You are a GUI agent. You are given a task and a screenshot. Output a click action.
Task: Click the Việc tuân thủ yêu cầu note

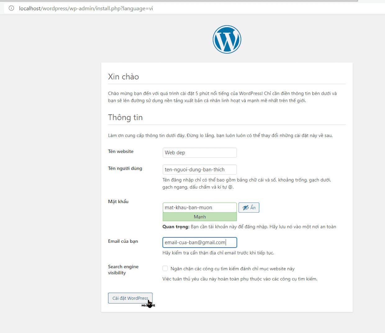pos(240,279)
